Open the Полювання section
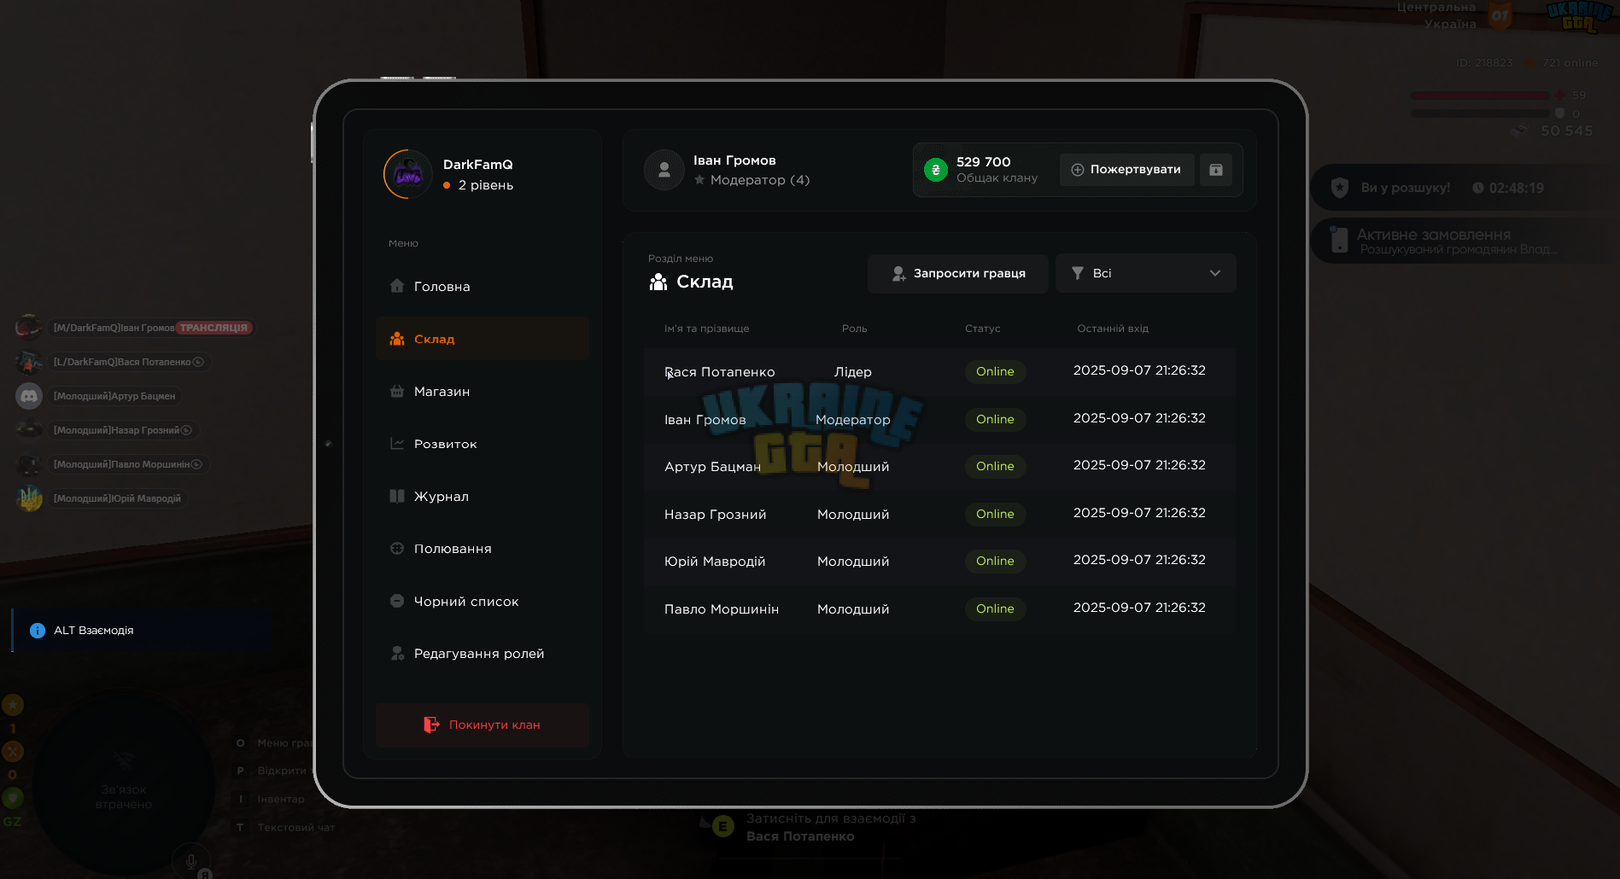 (x=482, y=549)
